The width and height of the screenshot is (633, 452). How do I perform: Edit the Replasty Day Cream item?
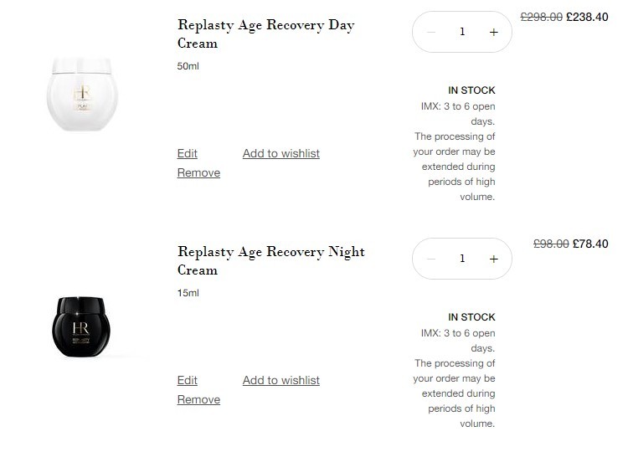point(188,153)
